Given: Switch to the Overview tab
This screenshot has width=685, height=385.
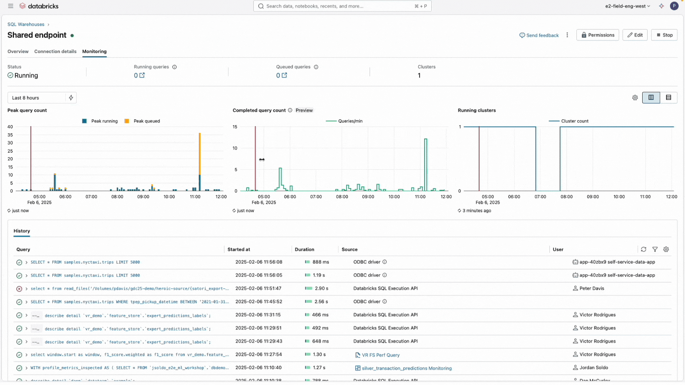Looking at the screenshot, I should (18, 51).
